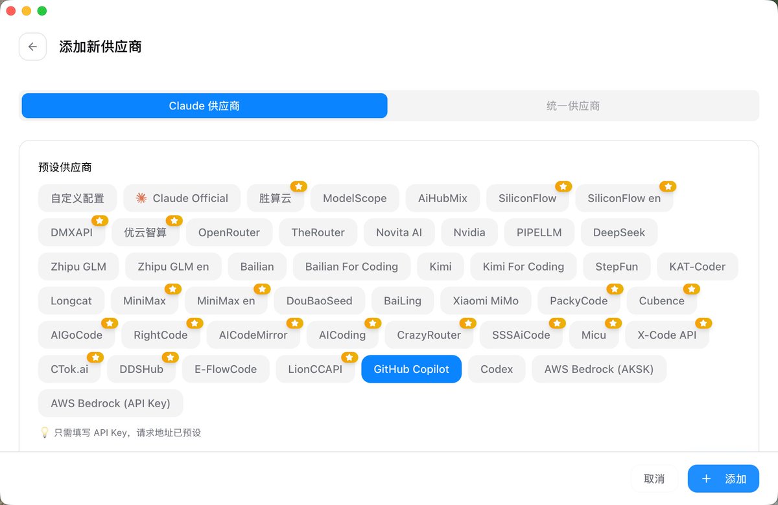Select the OpenRouter preset

(230, 232)
